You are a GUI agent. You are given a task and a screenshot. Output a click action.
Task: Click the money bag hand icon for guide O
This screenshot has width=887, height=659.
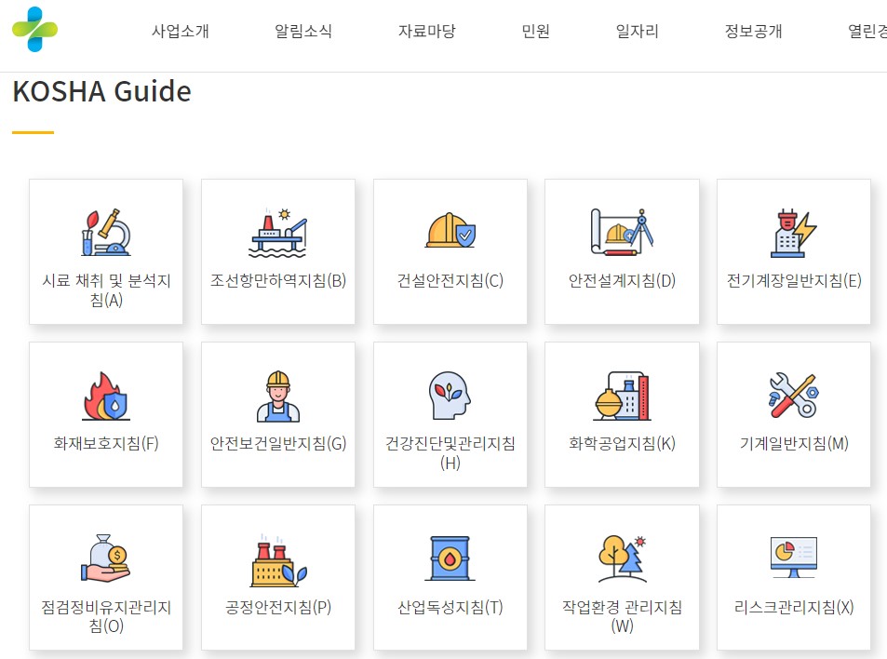pyautogui.click(x=106, y=558)
